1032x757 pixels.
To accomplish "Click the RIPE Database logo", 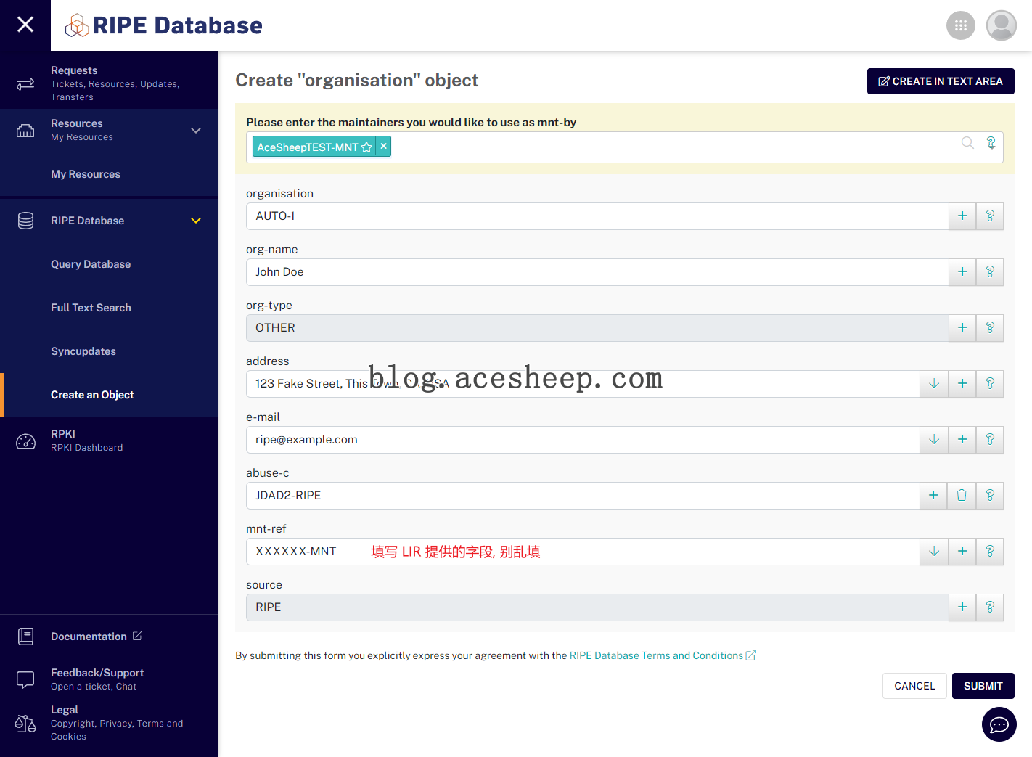I will tap(164, 25).
